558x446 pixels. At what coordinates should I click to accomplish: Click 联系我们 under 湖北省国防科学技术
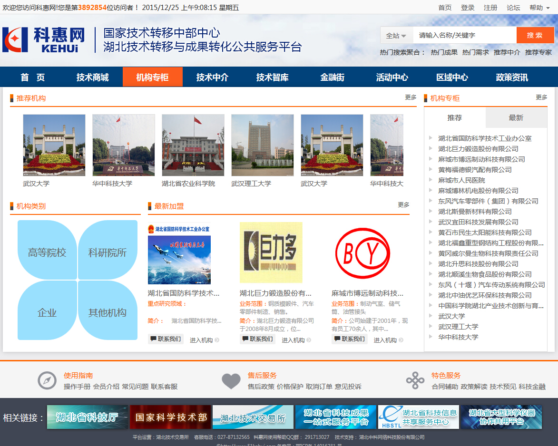166,339
